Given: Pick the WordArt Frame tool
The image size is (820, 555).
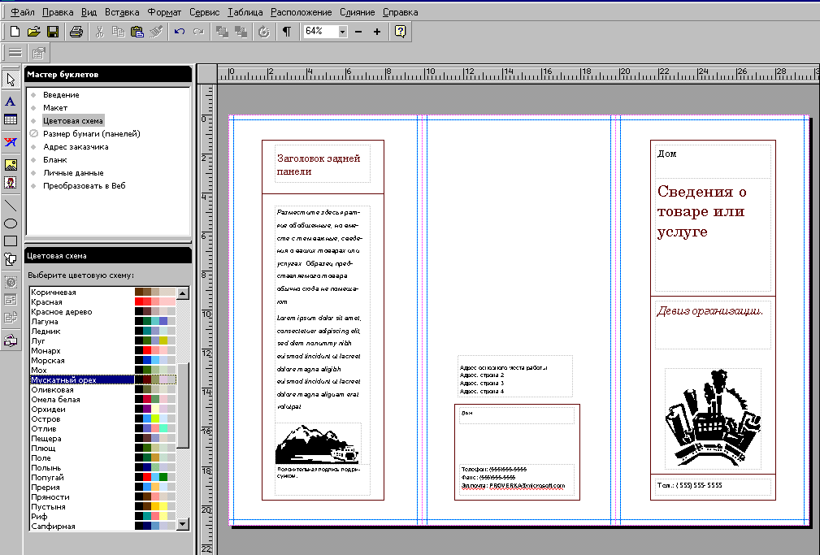Looking at the screenshot, I should [11, 142].
